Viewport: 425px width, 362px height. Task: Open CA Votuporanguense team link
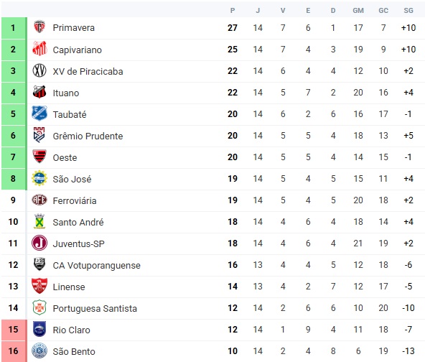[x=96, y=266]
